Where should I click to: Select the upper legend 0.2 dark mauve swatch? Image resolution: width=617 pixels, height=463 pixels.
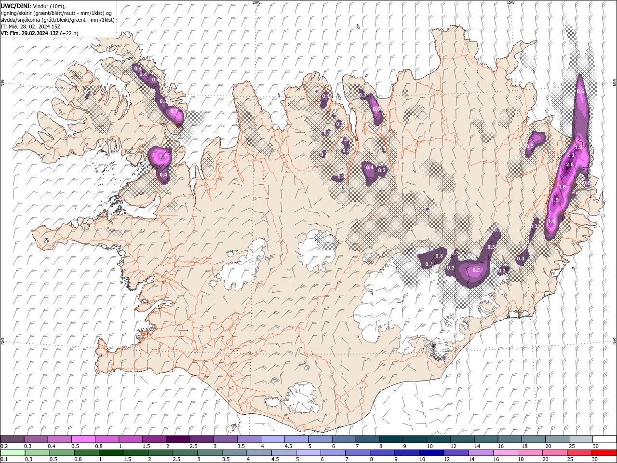click(x=12, y=439)
